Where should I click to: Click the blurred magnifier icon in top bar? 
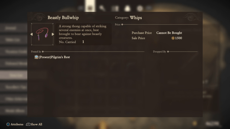pos(102,8)
